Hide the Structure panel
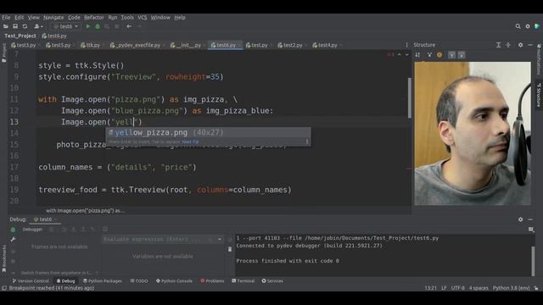 click(530, 45)
